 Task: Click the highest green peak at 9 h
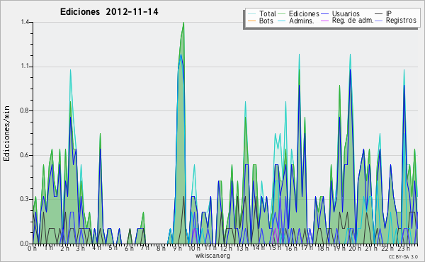(183, 23)
